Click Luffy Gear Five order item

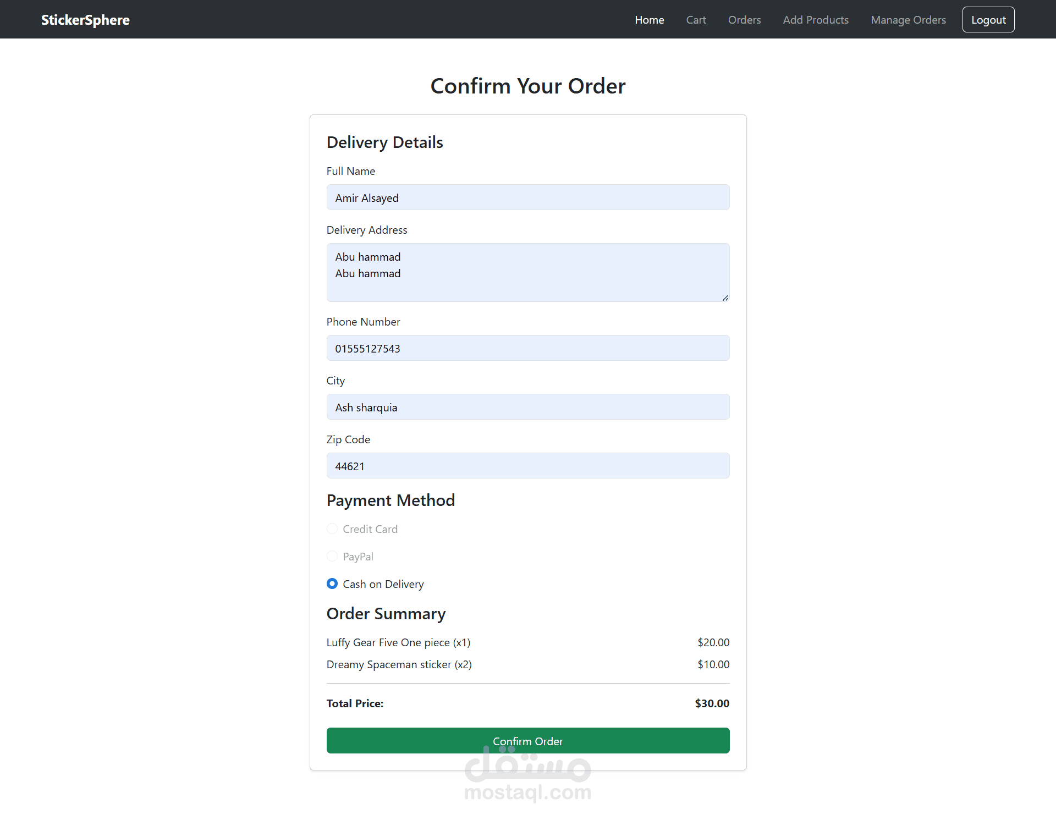tap(398, 642)
